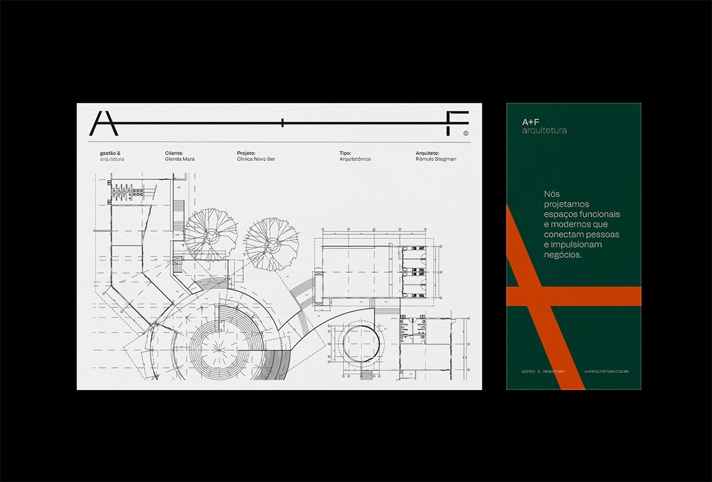The width and height of the screenshot is (712, 482).
Task: Select "GESTÃO & ARQUITETURA" footer on green card
Action: tap(543, 371)
